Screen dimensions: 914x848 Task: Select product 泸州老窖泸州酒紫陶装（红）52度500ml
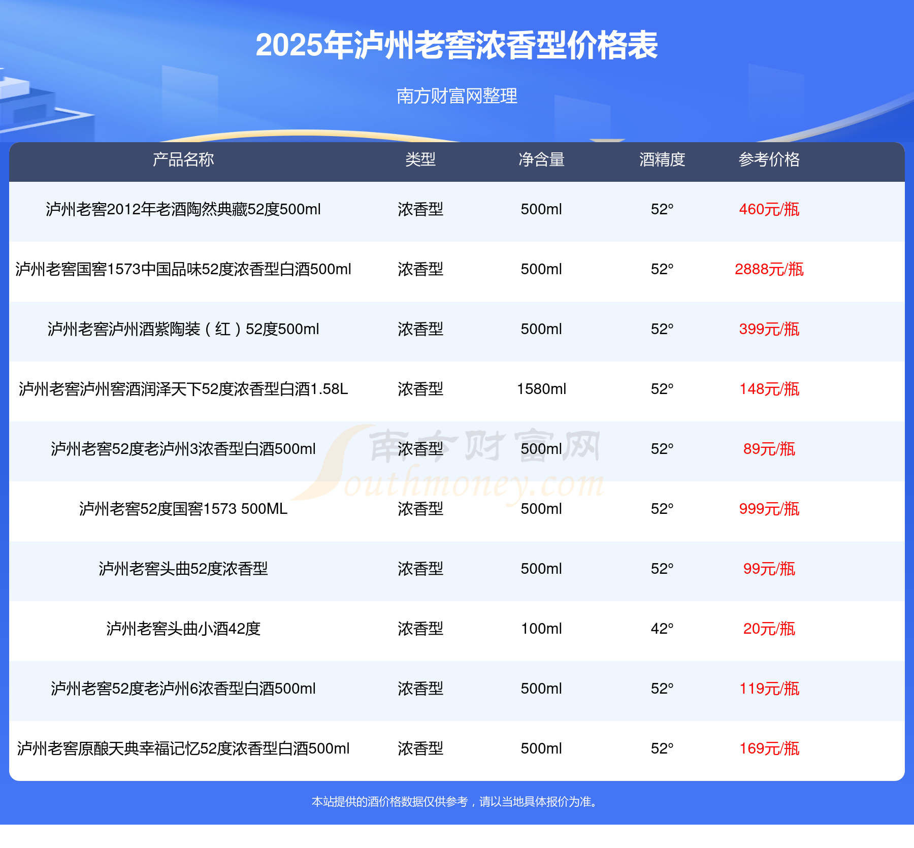pos(183,329)
